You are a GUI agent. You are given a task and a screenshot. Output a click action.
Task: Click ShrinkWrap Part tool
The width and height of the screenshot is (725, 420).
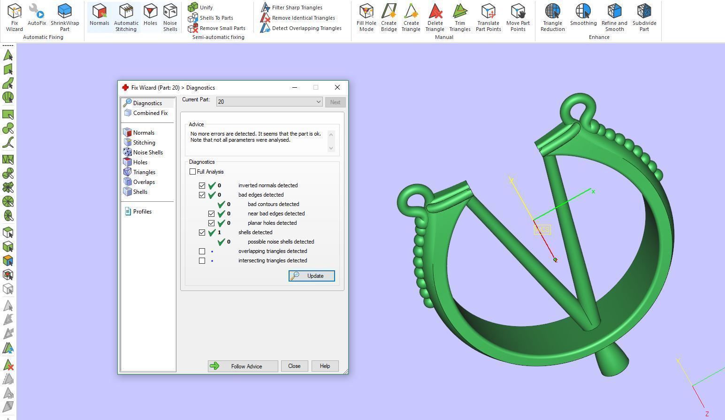pyautogui.click(x=65, y=17)
